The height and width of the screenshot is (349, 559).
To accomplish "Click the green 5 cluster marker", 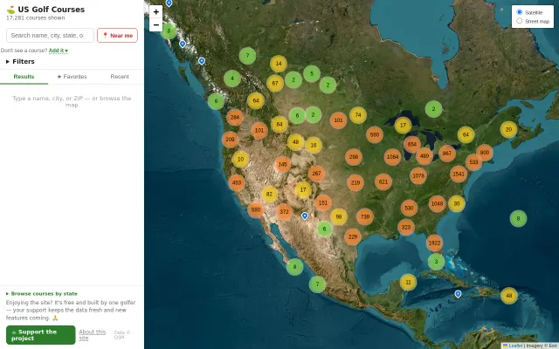I will coord(312,73).
